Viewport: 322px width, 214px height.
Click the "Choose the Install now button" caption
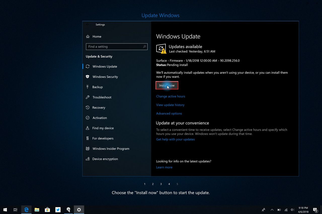[161, 193]
